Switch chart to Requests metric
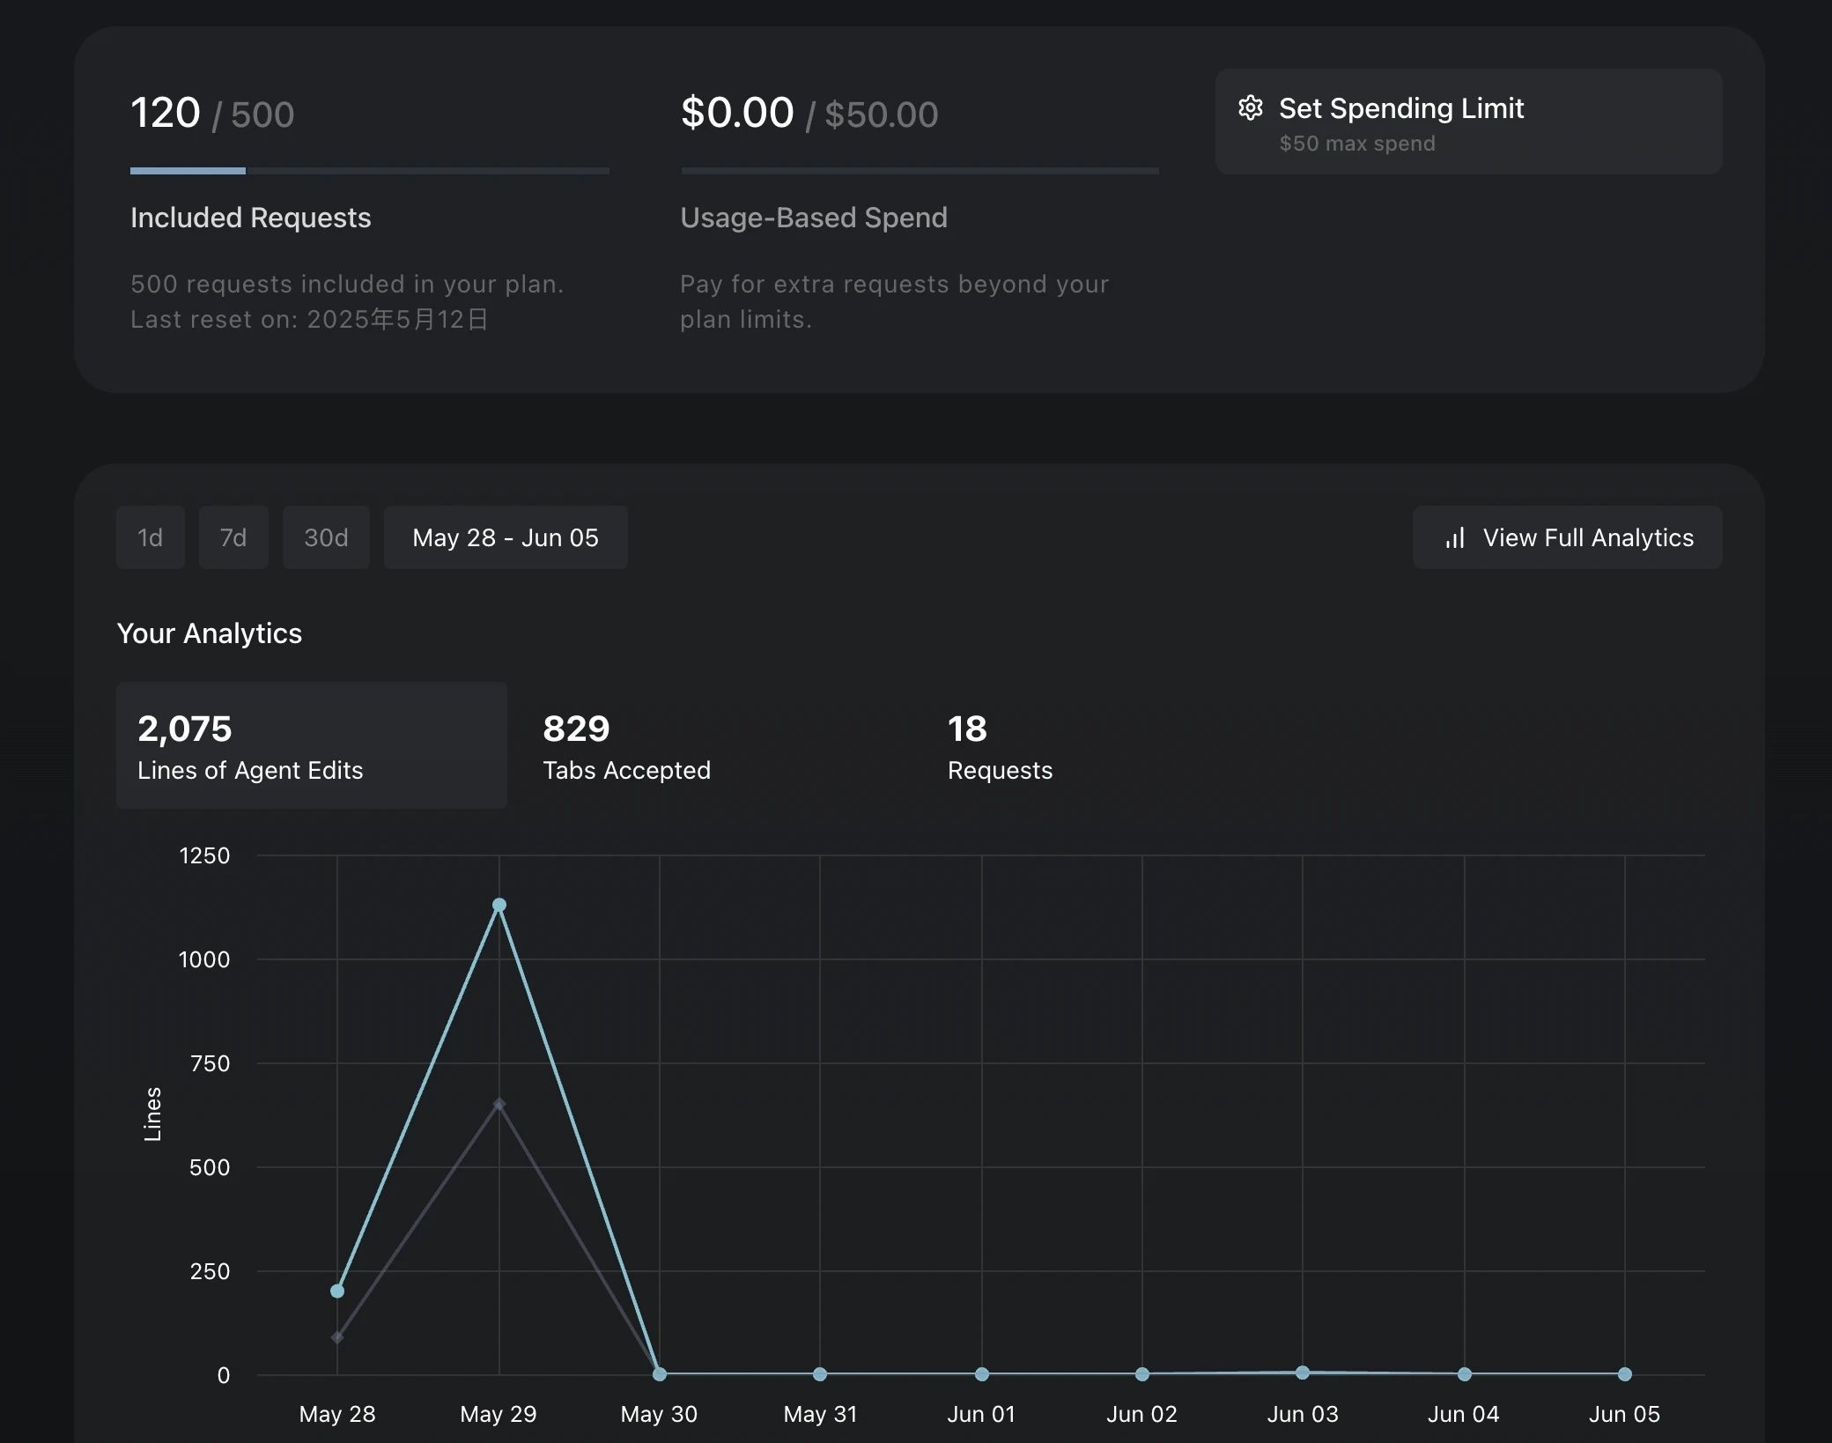Image resolution: width=1832 pixels, height=1443 pixels. point(1000,747)
